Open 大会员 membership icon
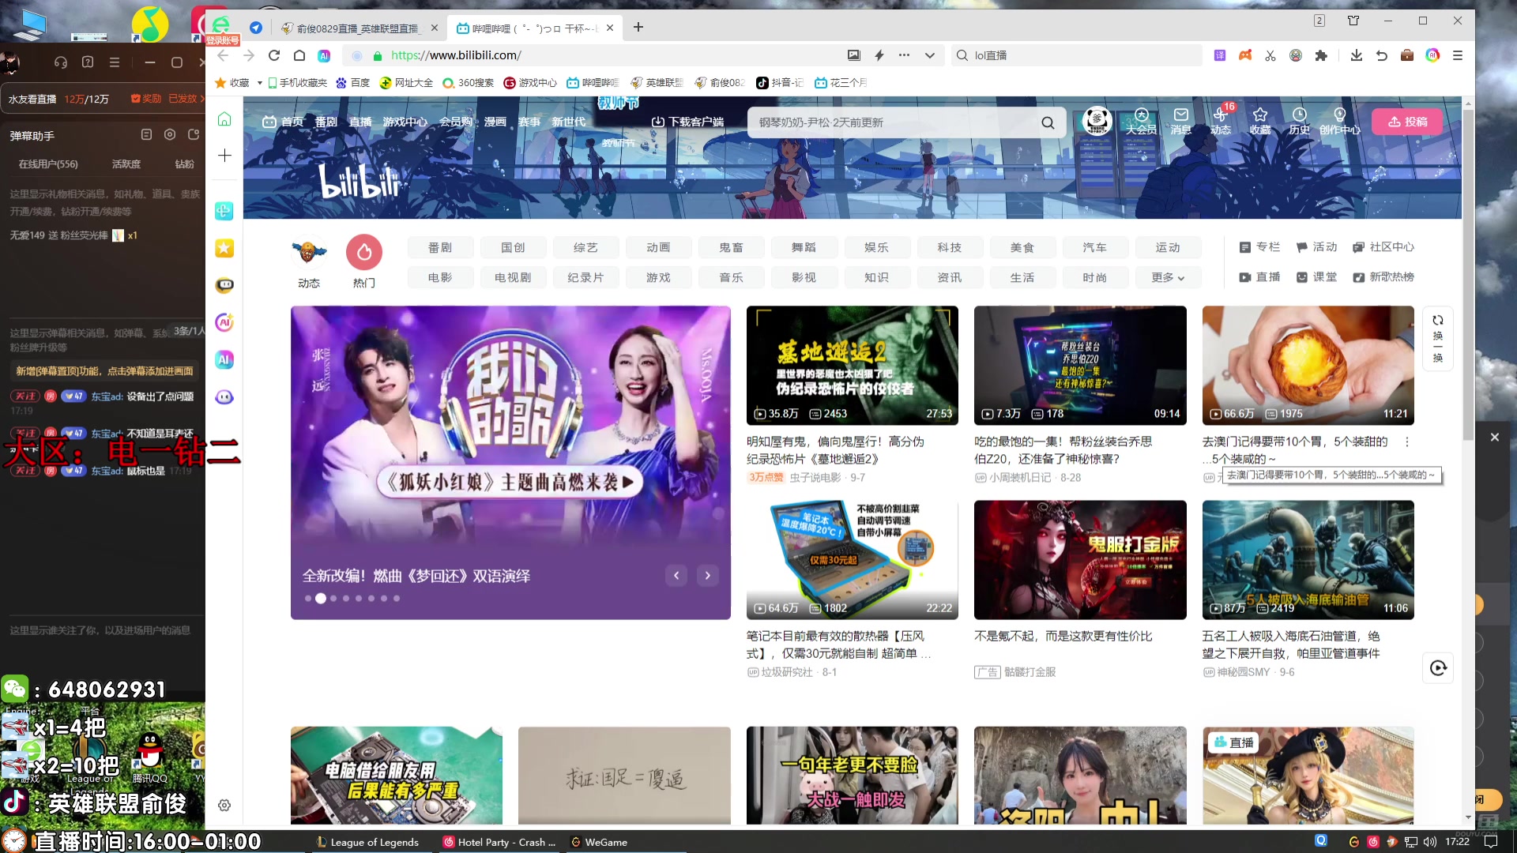Screen dimensions: 1517x853 1141,122
